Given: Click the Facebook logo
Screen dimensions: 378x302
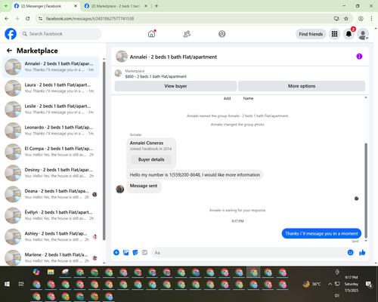Looking at the screenshot, I should (x=11, y=34).
